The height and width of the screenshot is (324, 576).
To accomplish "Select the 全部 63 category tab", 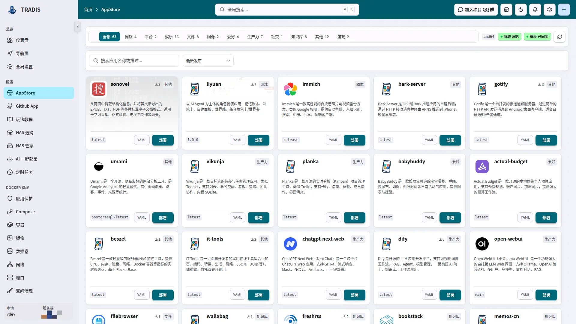I will (x=109, y=37).
